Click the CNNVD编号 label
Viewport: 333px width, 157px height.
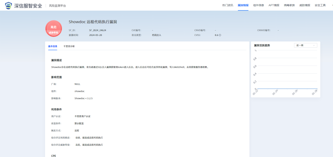tap(264, 30)
